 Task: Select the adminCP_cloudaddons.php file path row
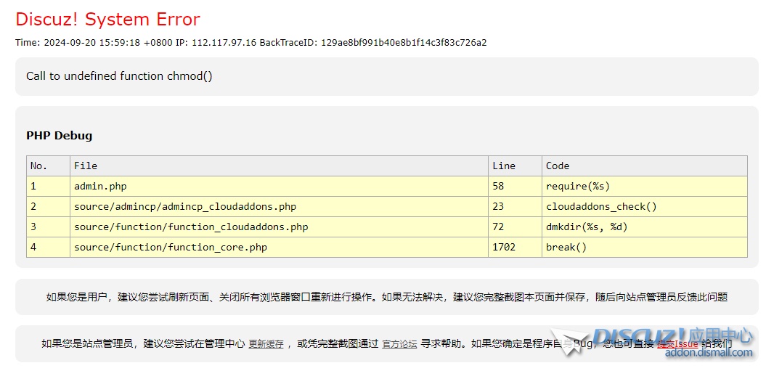[185, 207]
